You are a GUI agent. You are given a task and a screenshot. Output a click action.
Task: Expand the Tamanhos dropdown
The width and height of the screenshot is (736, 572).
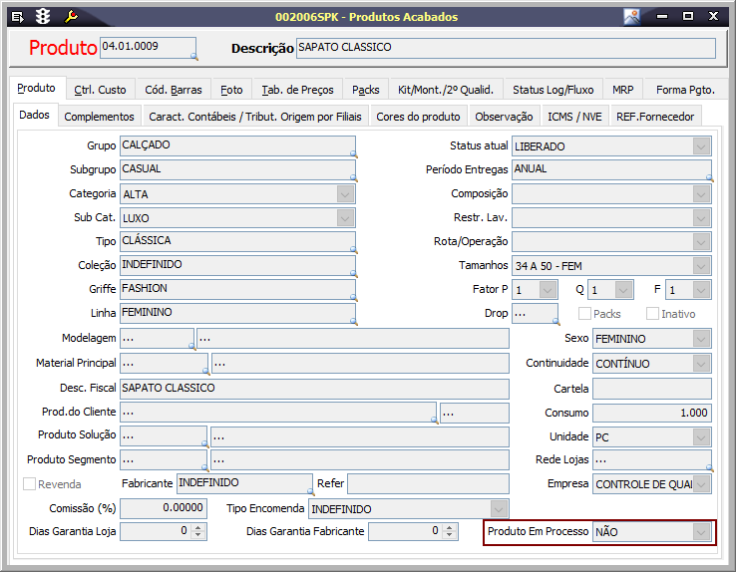[x=701, y=266]
